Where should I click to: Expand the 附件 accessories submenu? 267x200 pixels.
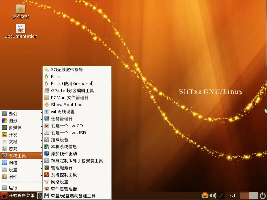click(21, 177)
